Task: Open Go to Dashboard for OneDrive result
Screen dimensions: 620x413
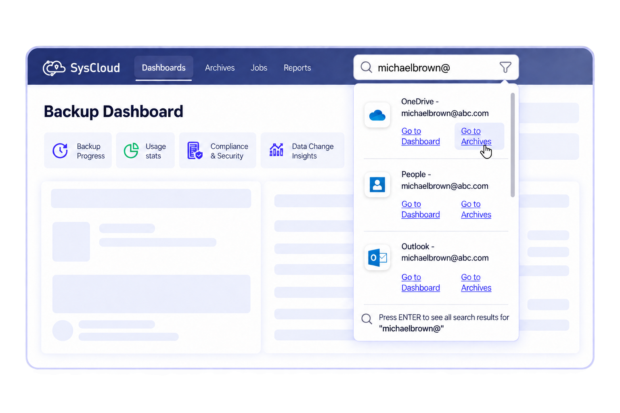Action: click(x=421, y=136)
